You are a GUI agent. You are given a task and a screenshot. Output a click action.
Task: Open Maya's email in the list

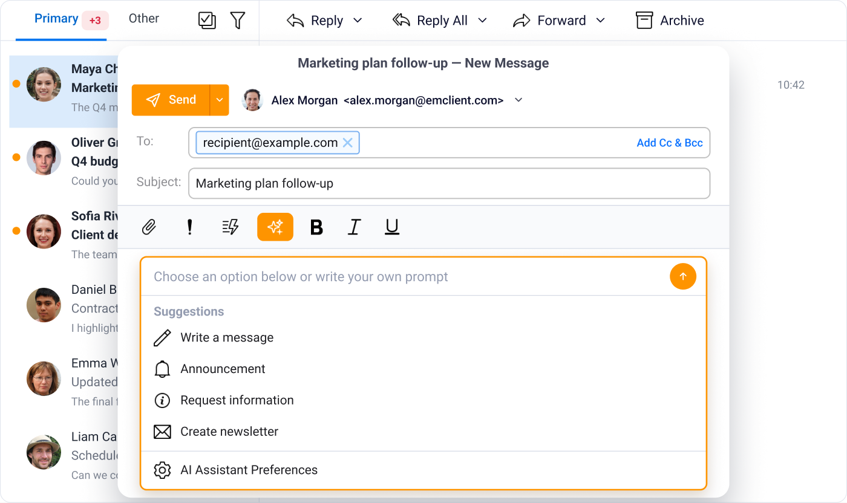tap(64, 91)
